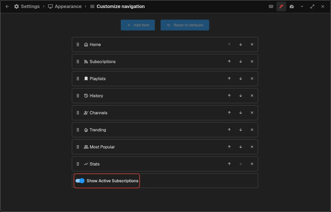This screenshot has height=212, width=331.
Task: Remove the Subscriptions navigation item
Action: click(x=252, y=62)
